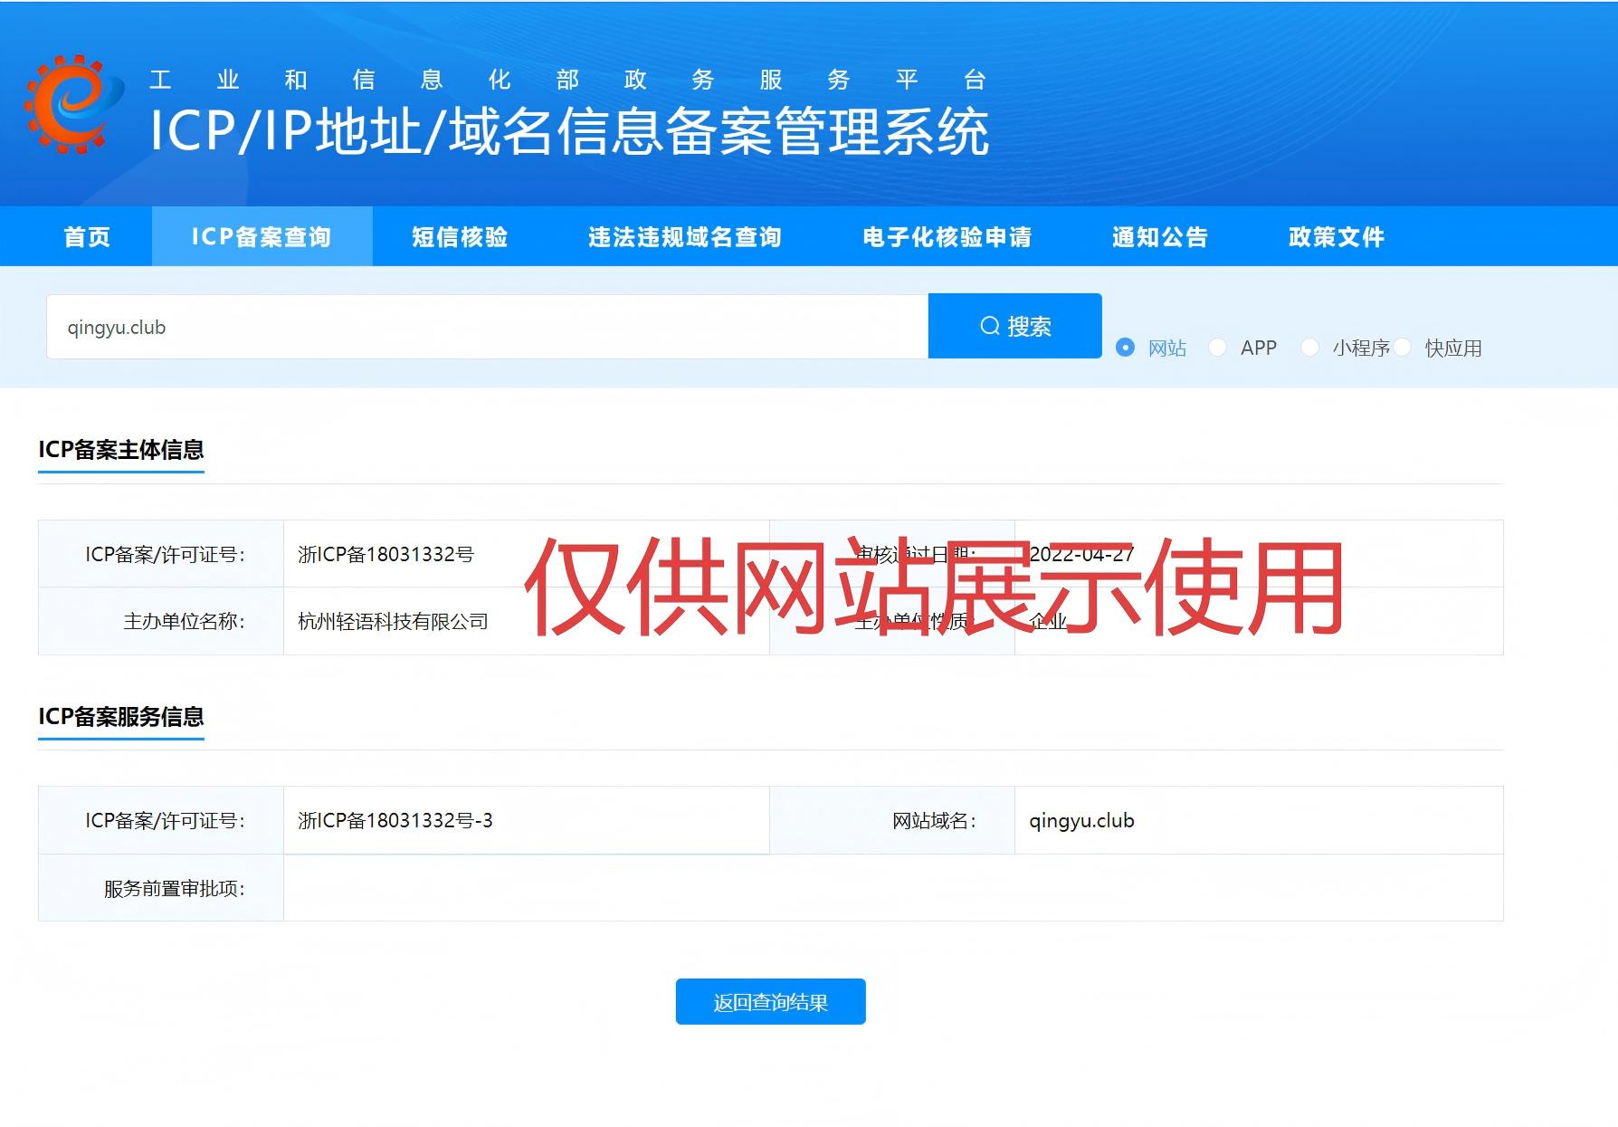Click the 搜索 search button
Image resolution: width=1618 pixels, height=1127 pixels.
point(1014,326)
